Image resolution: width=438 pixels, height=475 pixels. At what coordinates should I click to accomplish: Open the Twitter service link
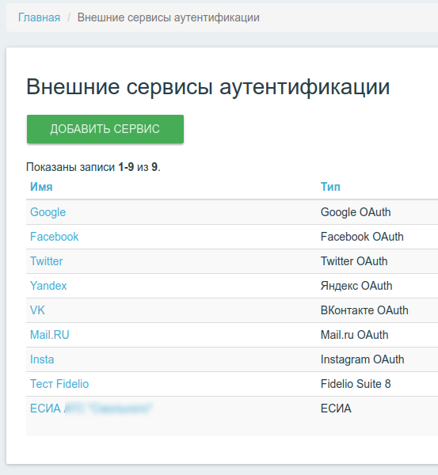[47, 261]
